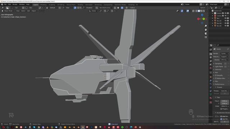Open the Tool properties tab icon

(211, 50)
